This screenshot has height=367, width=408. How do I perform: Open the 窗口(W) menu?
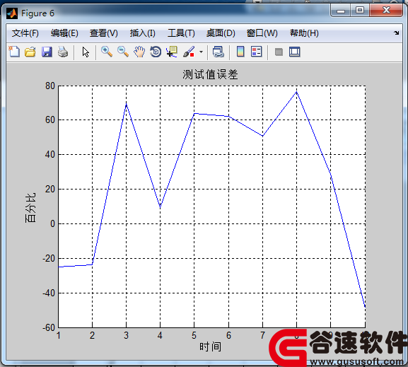pos(262,33)
